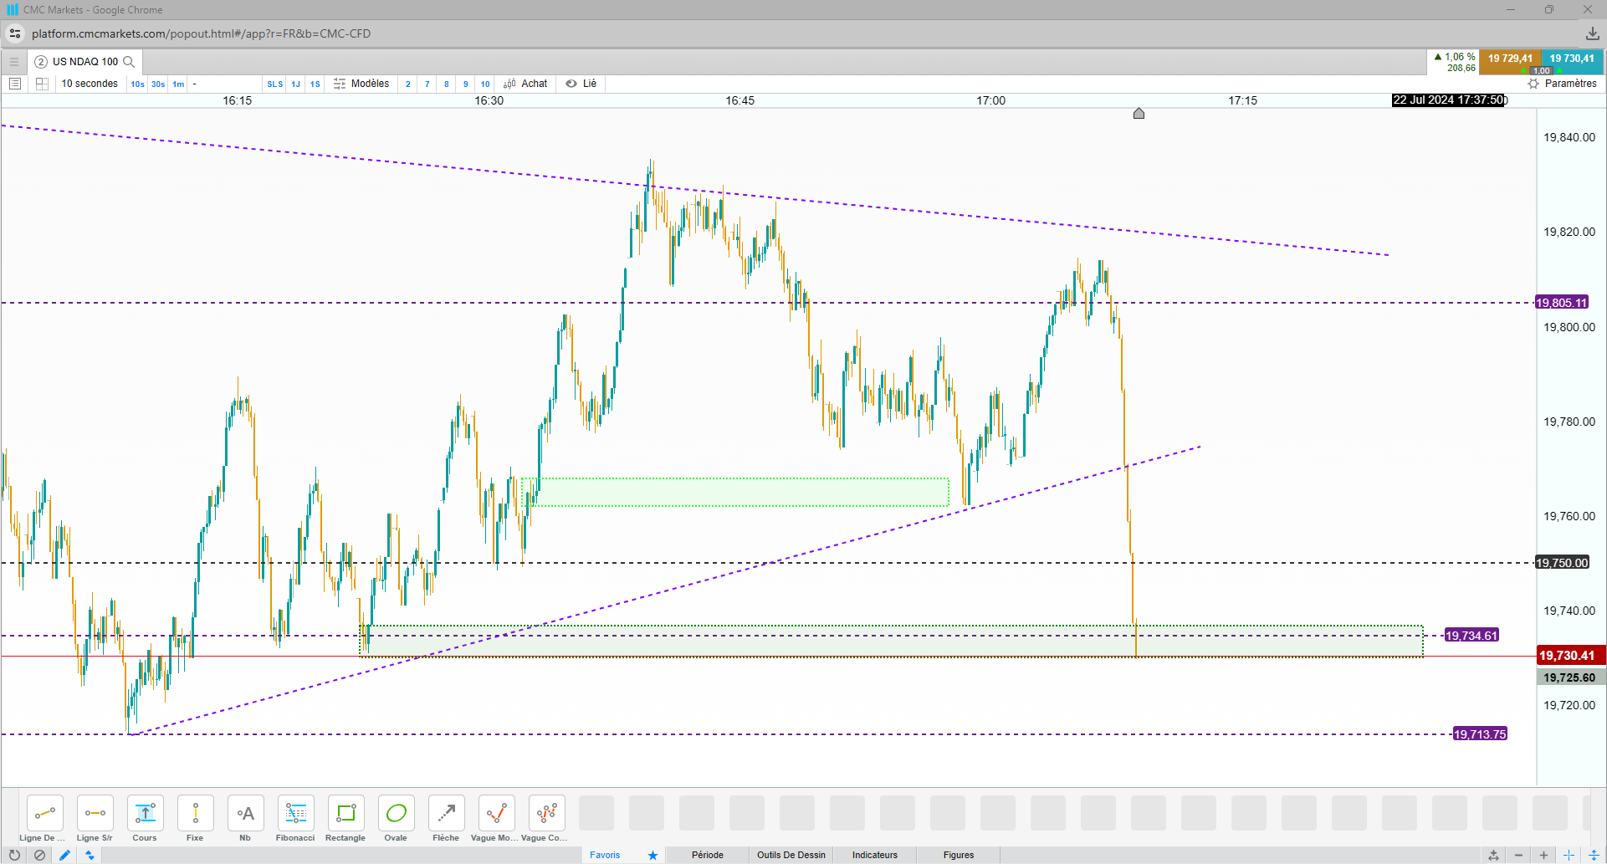This screenshot has height=864, width=1607.
Task: Click the buy price 19 730,41 button
Action: pyautogui.click(x=1572, y=61)
